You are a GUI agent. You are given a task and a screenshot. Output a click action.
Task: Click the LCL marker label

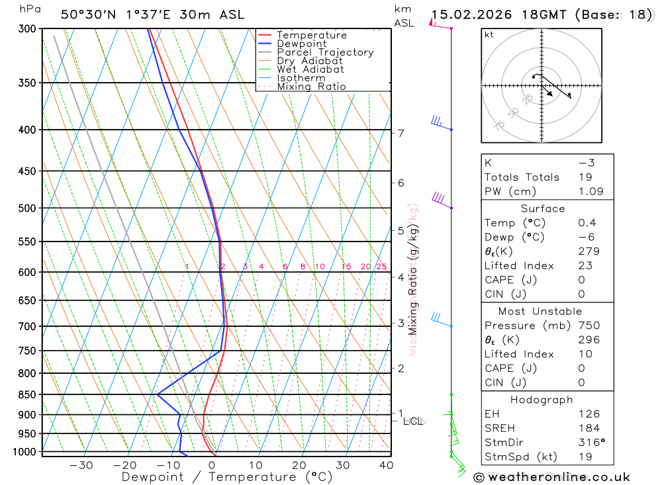coord(413,421)
